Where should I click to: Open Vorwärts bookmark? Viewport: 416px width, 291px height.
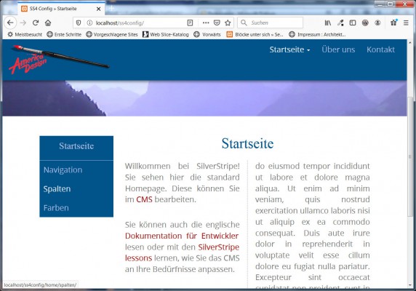pyautogui.click(x=207, y=34)
